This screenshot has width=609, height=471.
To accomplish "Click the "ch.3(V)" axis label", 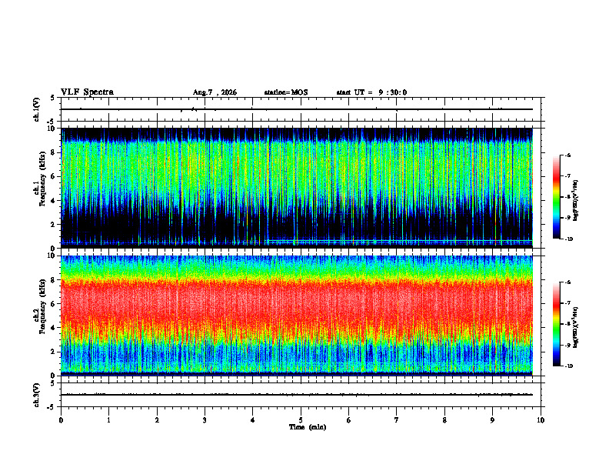I will (37, 395).
